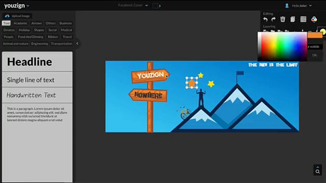Open the Arrows category
The image size is (326, 183).
click(36, 23)
